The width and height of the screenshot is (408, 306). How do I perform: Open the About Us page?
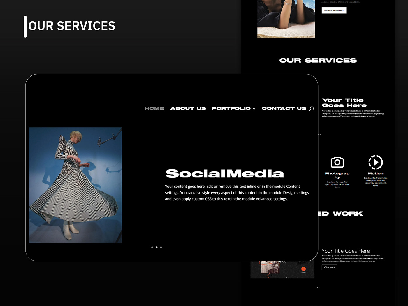point(188,108)
